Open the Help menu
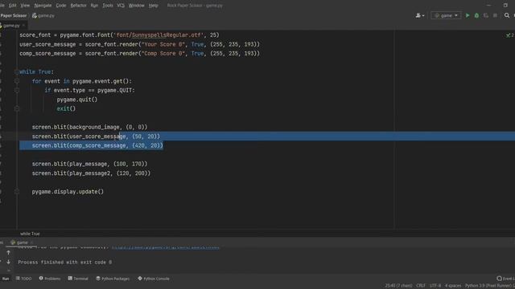Viewport: 515px width, 289px height. click(x=153, y=6)
